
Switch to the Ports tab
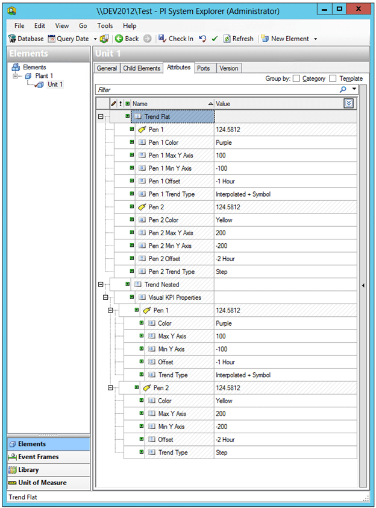204,68
